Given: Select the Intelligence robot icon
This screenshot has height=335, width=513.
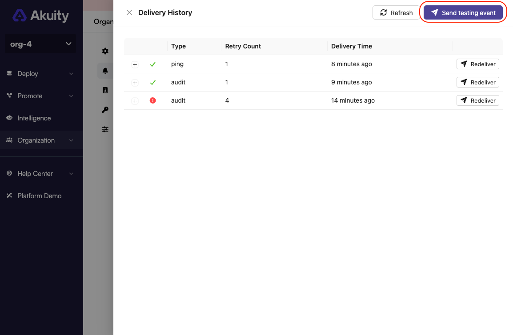Looking at the screenshot, I should (9, 118).
